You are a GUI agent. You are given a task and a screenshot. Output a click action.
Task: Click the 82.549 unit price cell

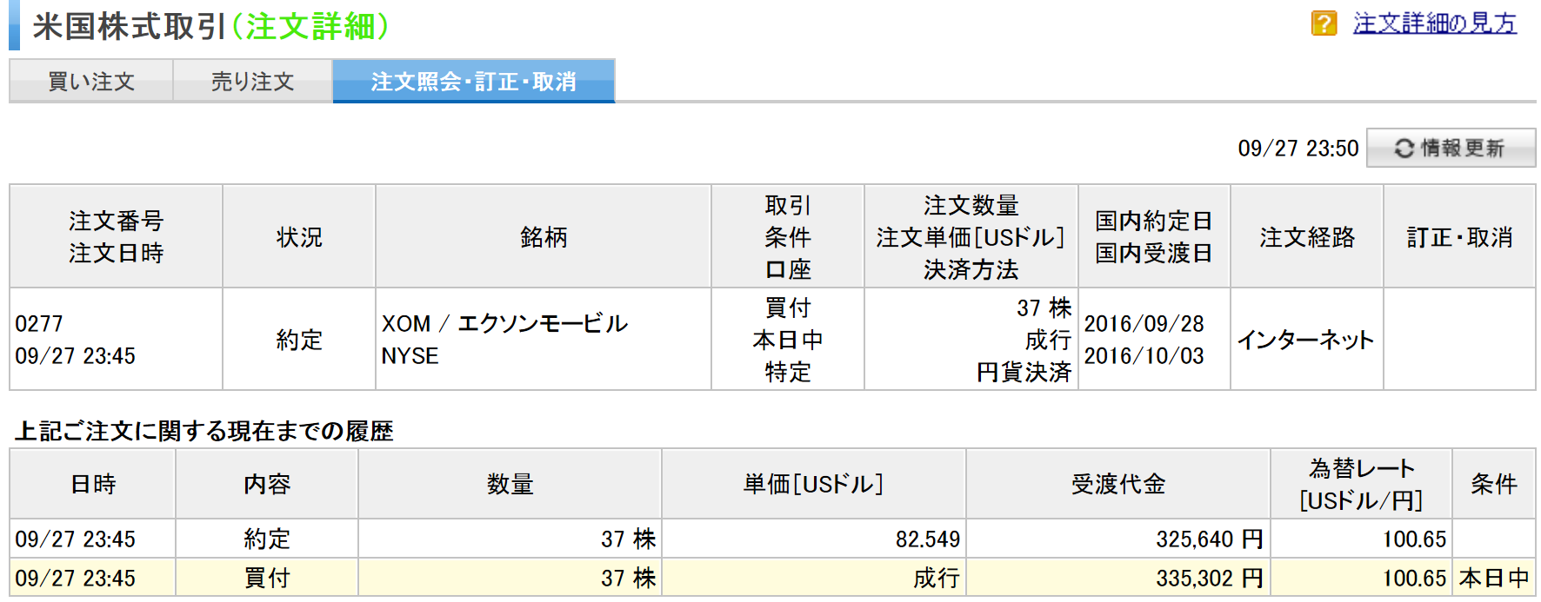pyautogui.click(x=927, y=539)
